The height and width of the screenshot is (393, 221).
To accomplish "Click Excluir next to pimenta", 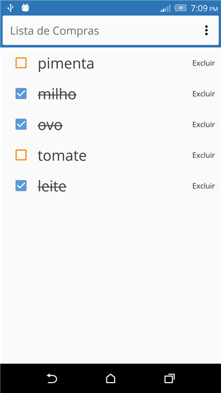I will tap(204, 63).
